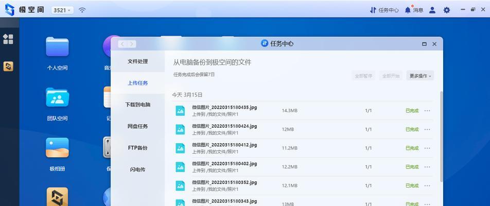Click image file icon for 微信图片_20220315180424.jpg
This screenshot has width=490, height=206.
(x=180, y=129)
